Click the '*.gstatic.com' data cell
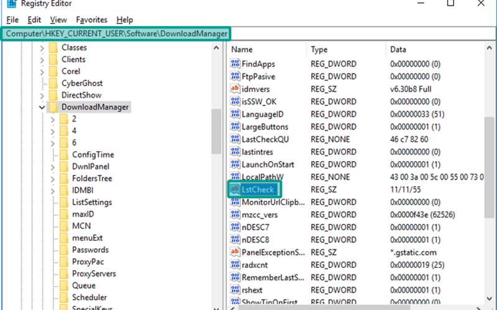This screenshot has width=497, height=310. (x=413, y=252)
